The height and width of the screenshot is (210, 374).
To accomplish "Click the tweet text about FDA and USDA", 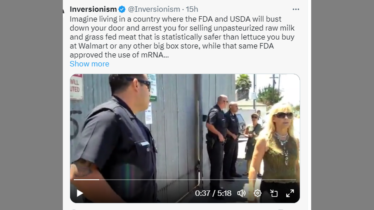I will [x=182, y=37].
